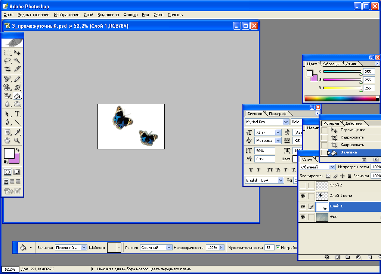Toggle lock transparent pixels

328,176
